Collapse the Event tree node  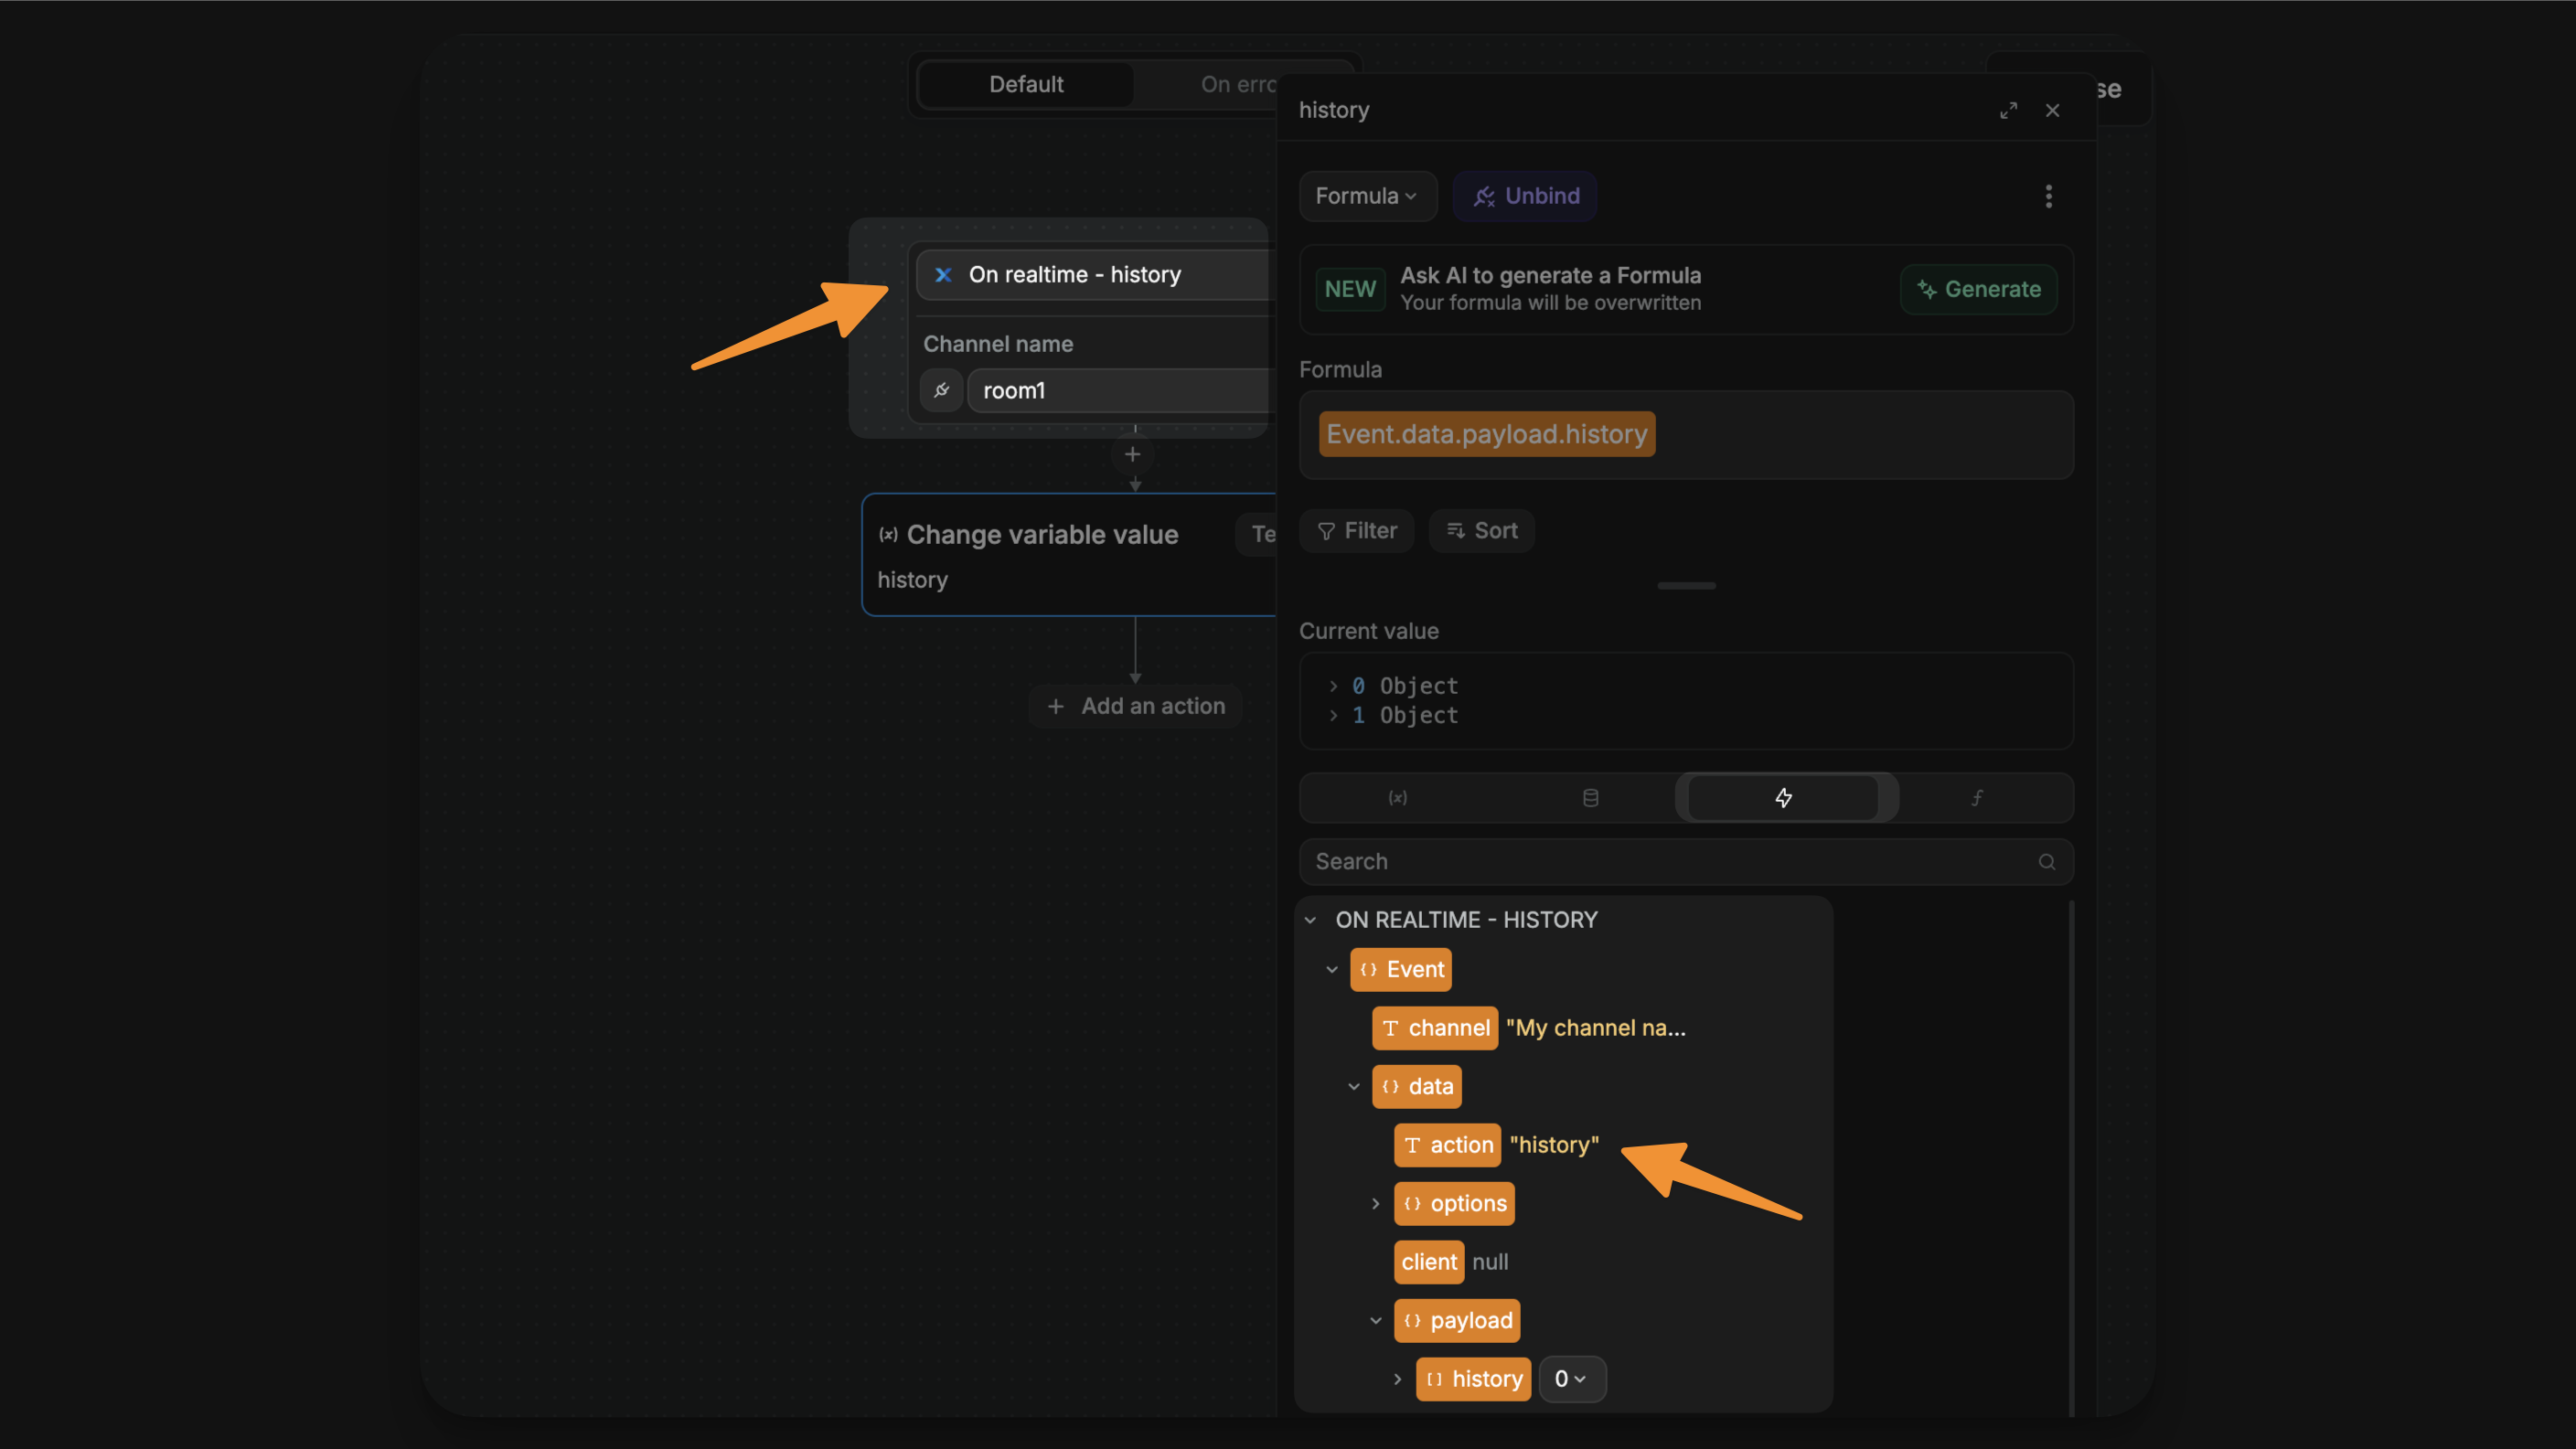(x=1331, y=969)
